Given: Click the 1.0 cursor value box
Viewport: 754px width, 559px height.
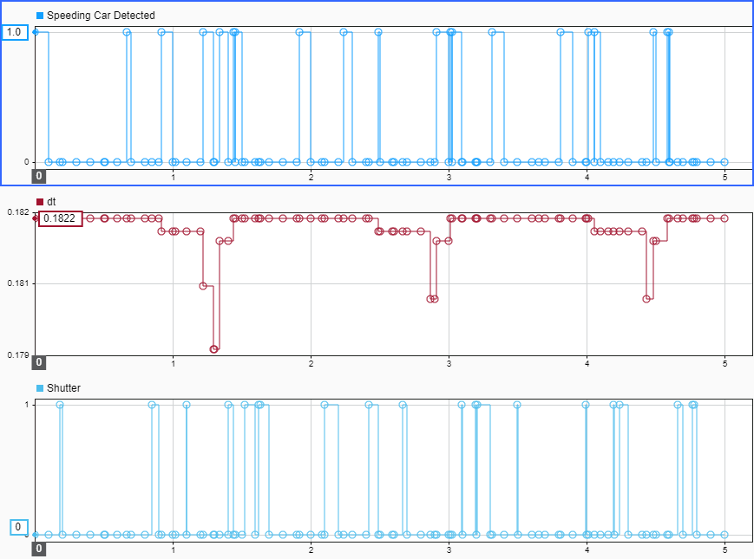Looking at the screenshot, I should pos(15,32).
